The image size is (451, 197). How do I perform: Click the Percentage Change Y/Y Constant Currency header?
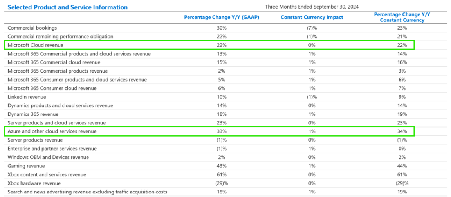402,17
